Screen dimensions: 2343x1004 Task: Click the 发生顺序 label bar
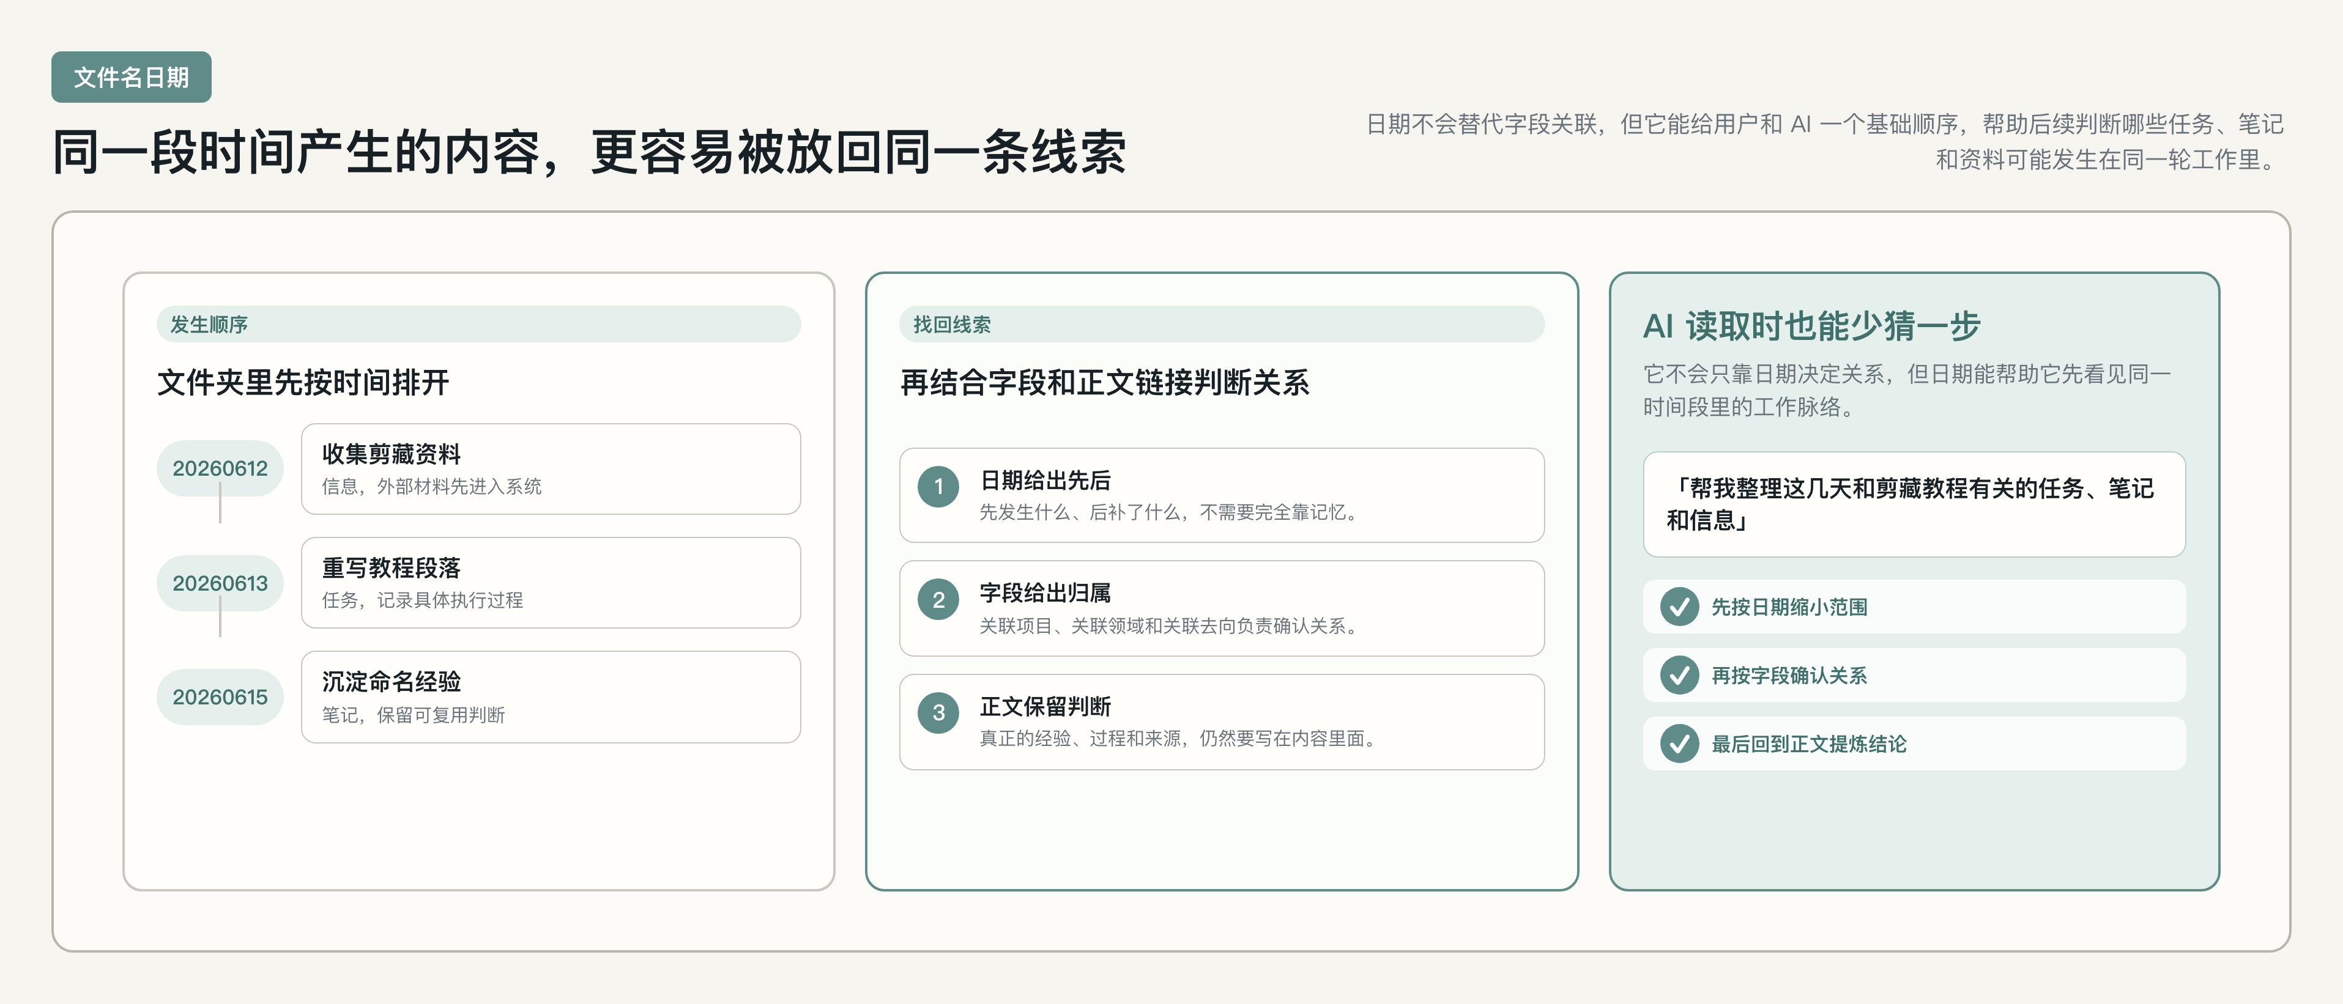click(478, 325)
